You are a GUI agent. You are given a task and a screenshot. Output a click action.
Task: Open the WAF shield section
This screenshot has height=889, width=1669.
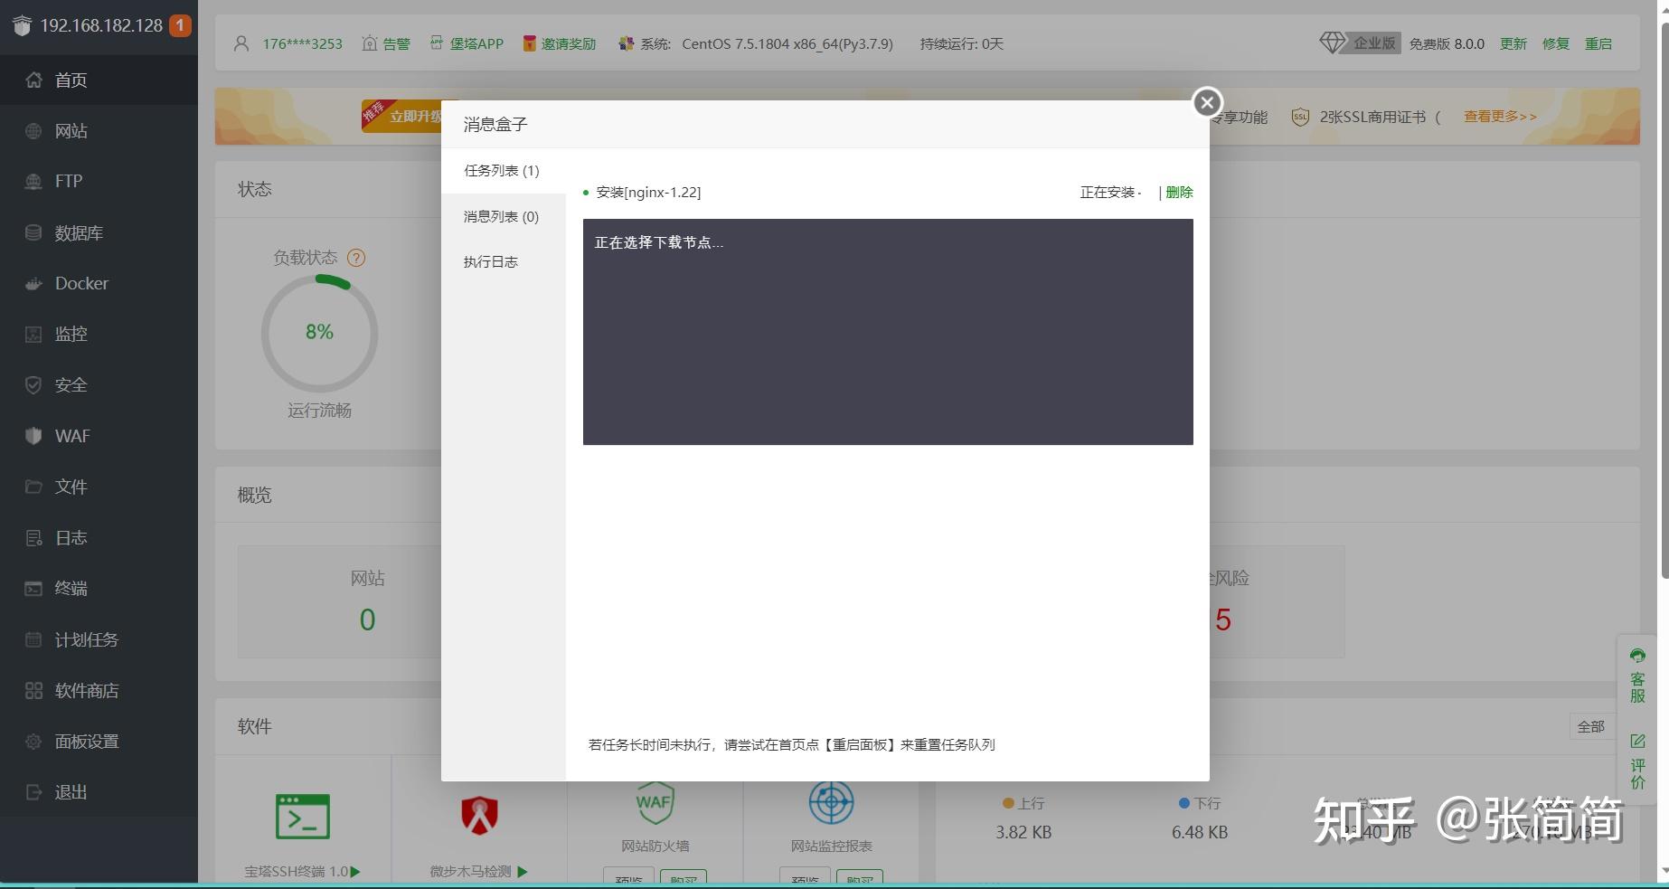click(71, 435)
